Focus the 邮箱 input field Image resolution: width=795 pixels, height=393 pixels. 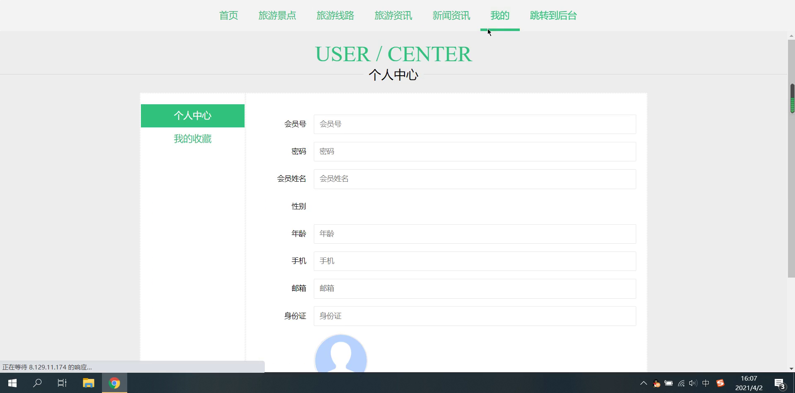475,289
